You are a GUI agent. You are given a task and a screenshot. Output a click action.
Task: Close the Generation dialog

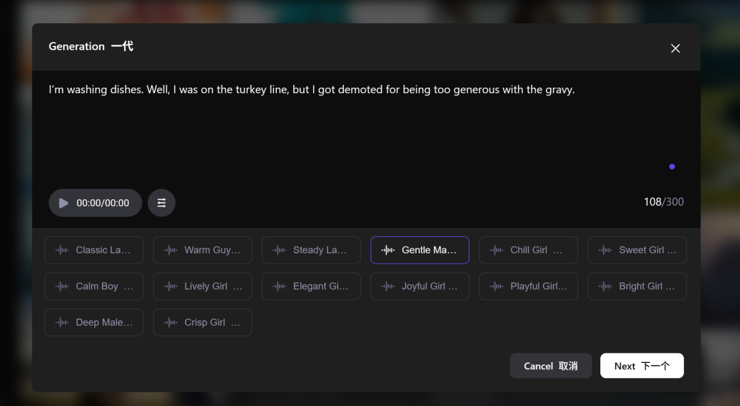point(676,48)
